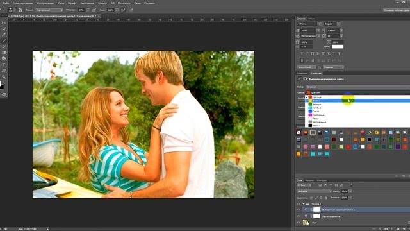The width and height of the screenshot is (410, 231).
Task: Choose Нейтральные in the colors list
Action: (357, 122)
